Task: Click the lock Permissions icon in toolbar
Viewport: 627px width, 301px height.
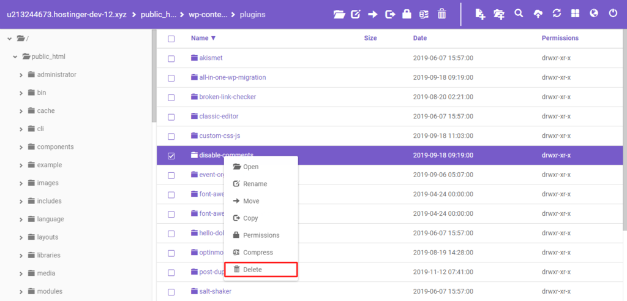Action: (x=407, y=13)
